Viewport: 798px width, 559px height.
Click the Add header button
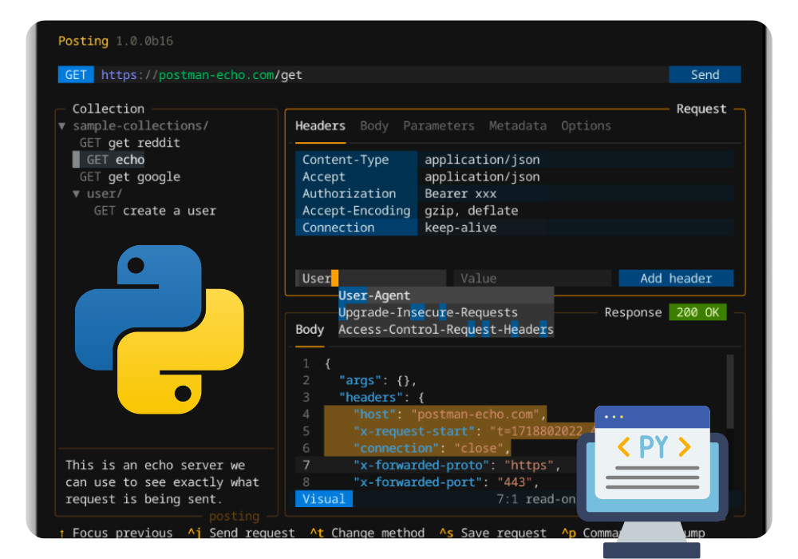[x=675, y=278]
